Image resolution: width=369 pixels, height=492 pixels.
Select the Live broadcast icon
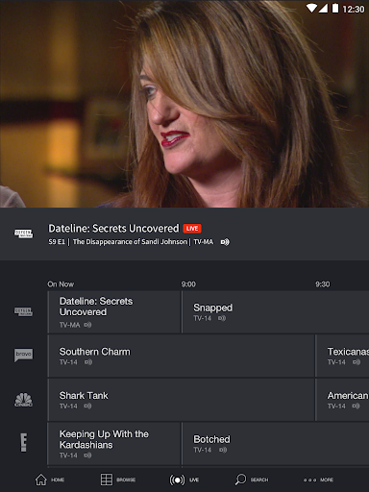coord(177,480)
